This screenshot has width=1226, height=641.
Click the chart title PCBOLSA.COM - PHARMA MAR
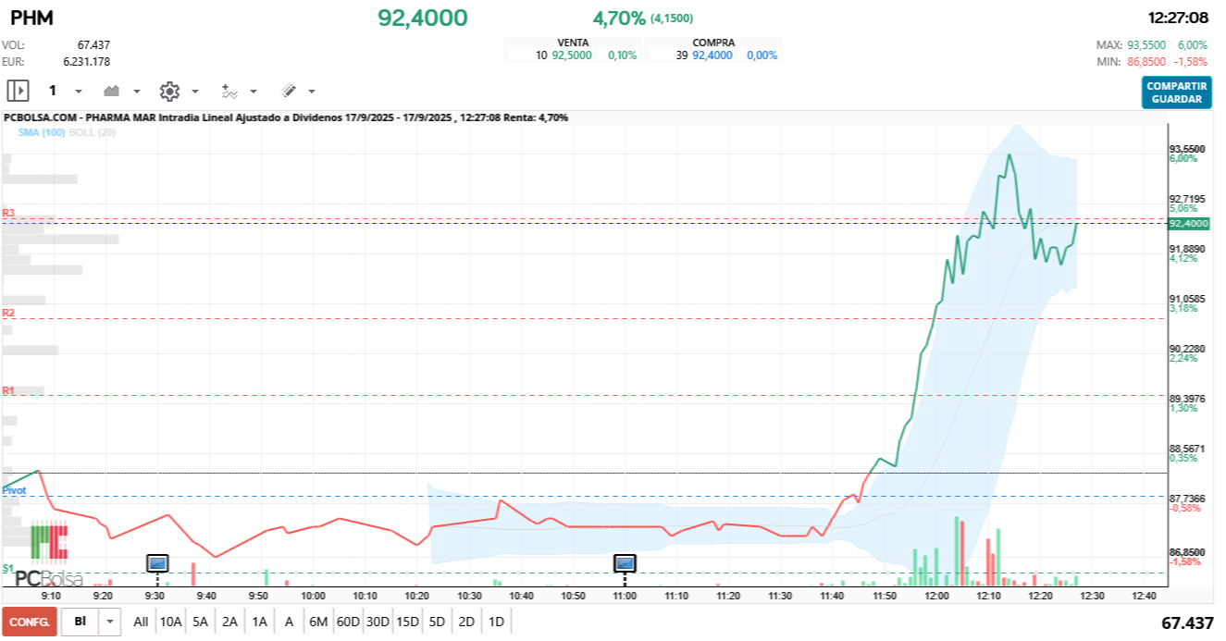80,117
